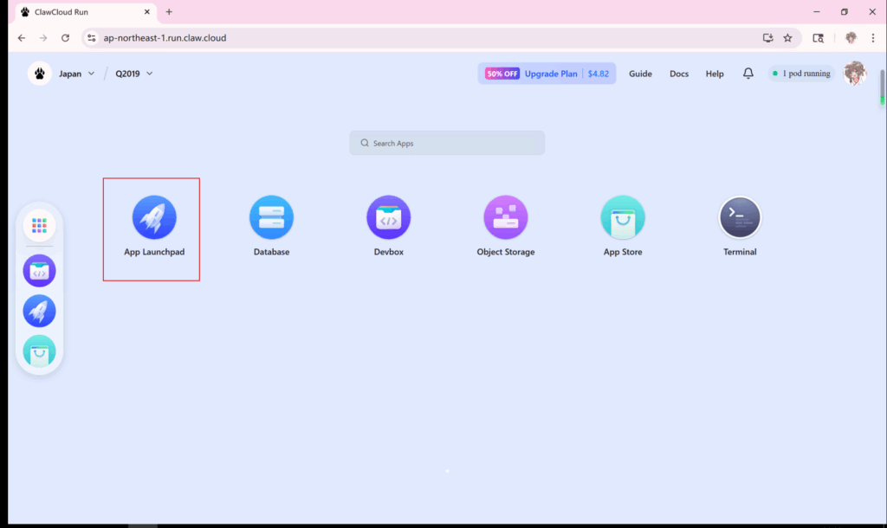Click the 1 pod running status
The image size is (887, 528).
(801, 74)
